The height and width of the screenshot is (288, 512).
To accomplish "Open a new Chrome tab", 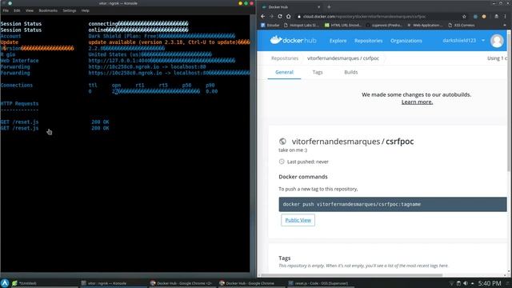I will click(329, 7).
